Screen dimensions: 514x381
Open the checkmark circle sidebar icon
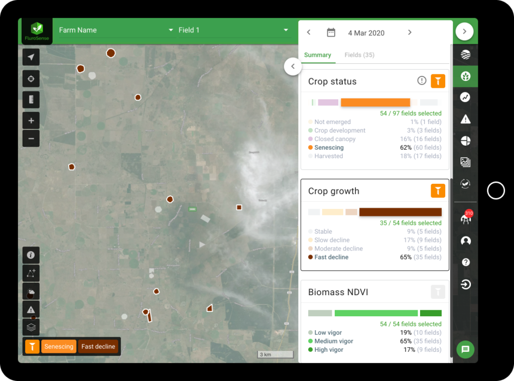(465, 184)
